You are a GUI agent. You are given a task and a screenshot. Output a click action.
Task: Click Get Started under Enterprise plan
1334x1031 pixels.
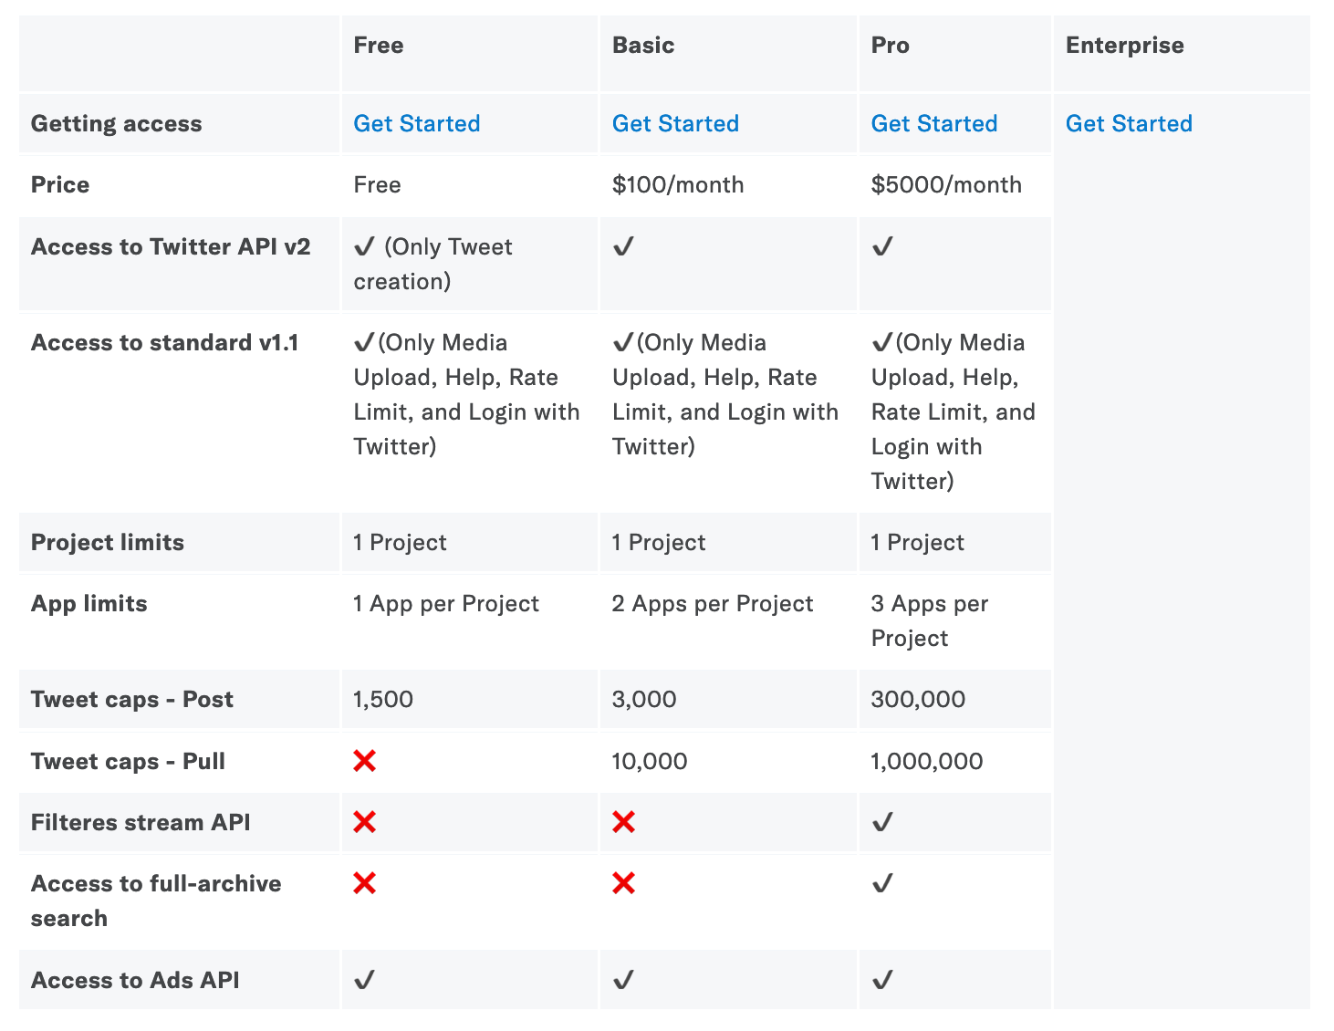point(1129,123)
